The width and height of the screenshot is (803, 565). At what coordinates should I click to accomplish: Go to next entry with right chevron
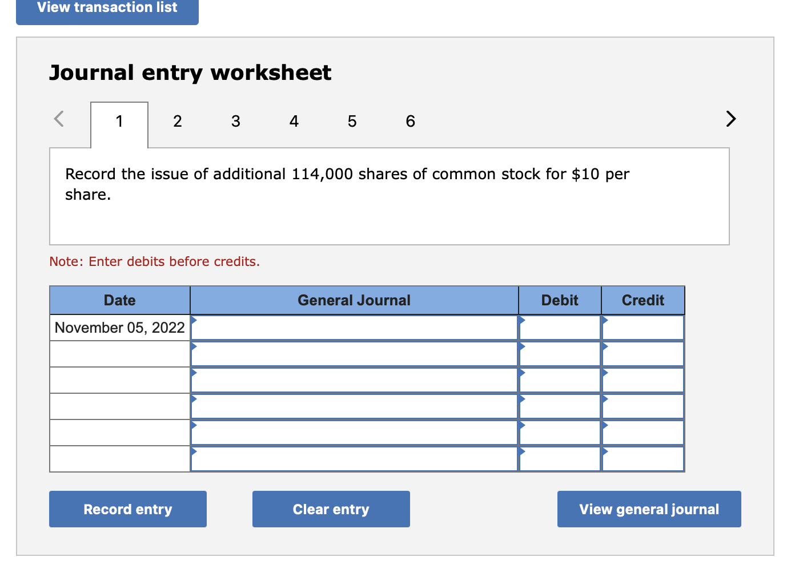(x=730, y=119)
